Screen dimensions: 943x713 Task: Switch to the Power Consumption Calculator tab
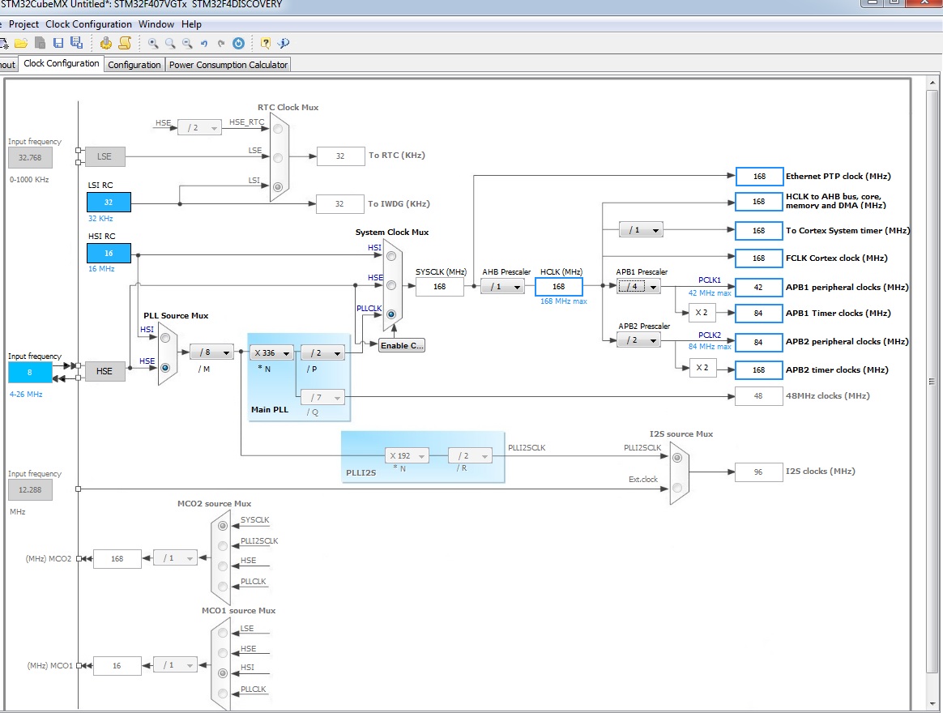pyautogui.click(x=228, y=64)
